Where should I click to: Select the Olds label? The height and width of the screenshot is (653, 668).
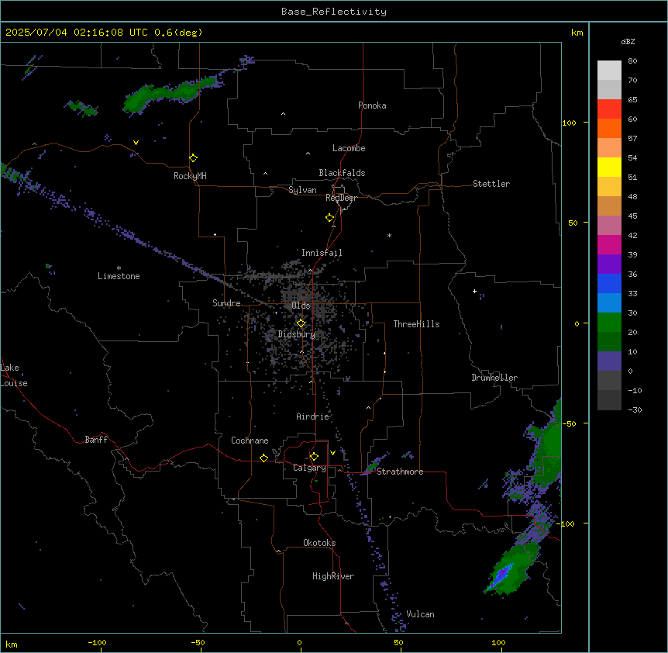pyautogui.click(x=301, y=306)
